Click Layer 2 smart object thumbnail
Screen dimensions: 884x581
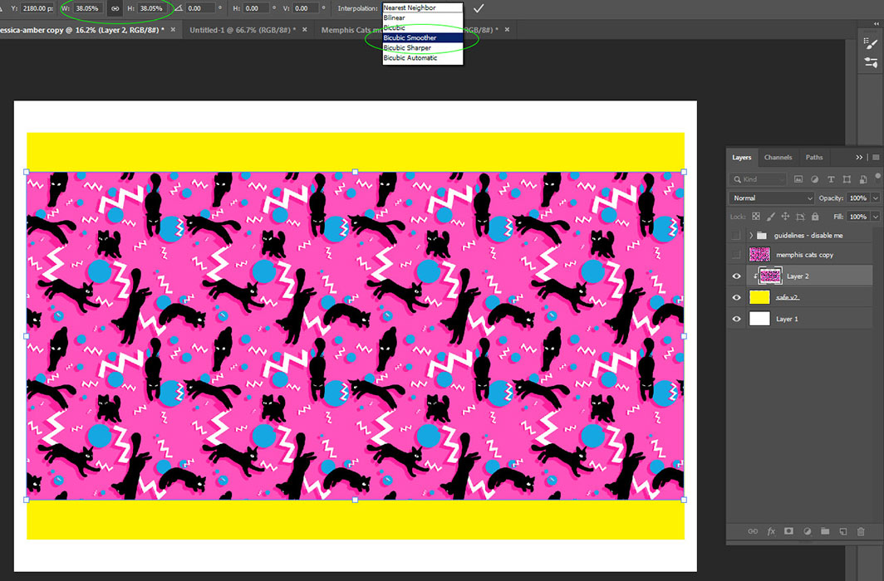[x=770, y=276]
